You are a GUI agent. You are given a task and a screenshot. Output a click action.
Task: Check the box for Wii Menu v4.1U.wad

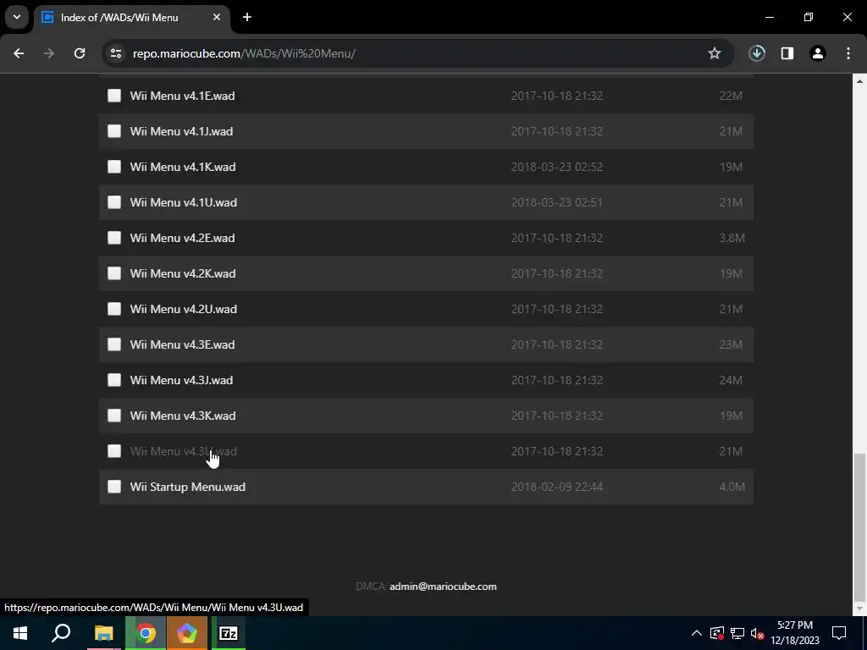click(x=114, y=202)
